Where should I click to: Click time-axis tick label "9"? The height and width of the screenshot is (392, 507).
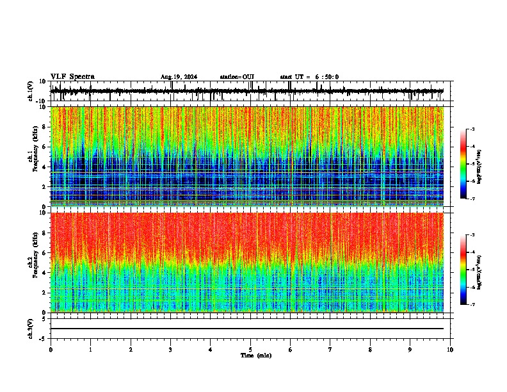point(410,350)
